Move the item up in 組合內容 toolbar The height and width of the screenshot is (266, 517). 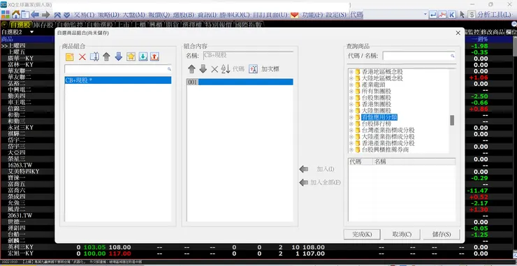tap(191, 69)
